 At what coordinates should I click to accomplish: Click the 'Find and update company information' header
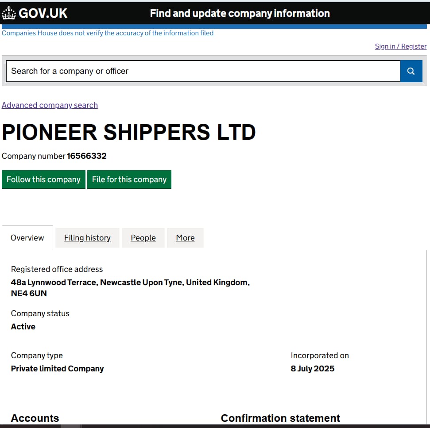click(x=240, y=13)
